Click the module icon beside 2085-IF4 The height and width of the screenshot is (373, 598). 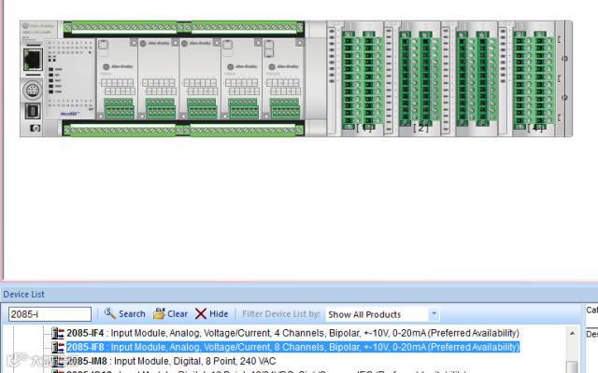pos(58,333)
